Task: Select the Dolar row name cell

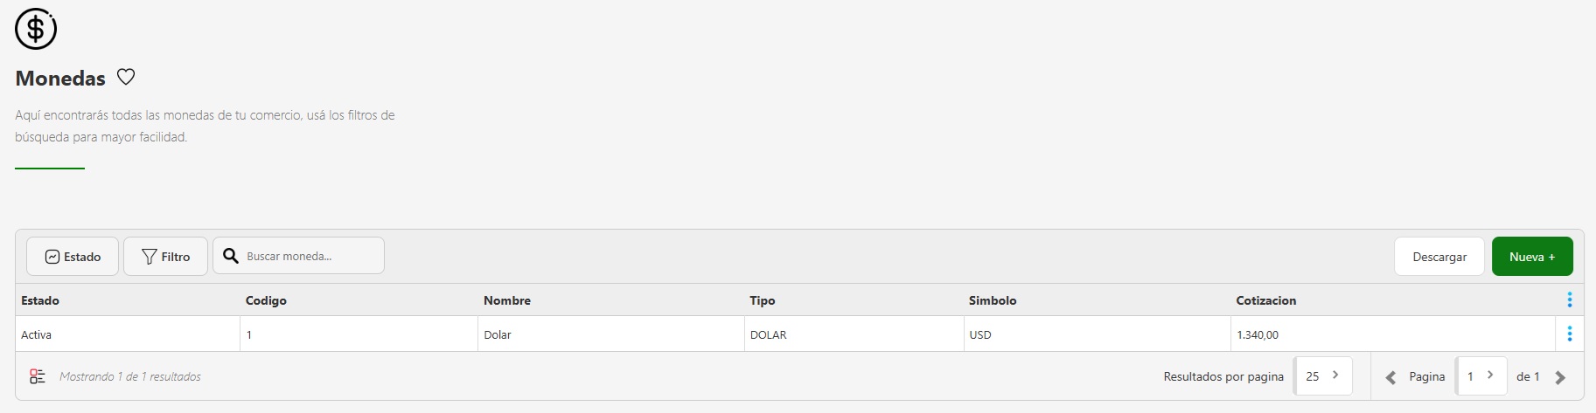Action: click(498, 335)
